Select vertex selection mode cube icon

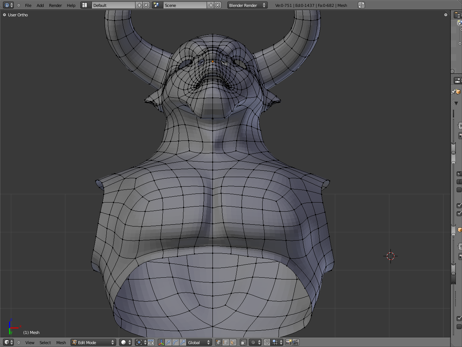[x=218, y=342]
